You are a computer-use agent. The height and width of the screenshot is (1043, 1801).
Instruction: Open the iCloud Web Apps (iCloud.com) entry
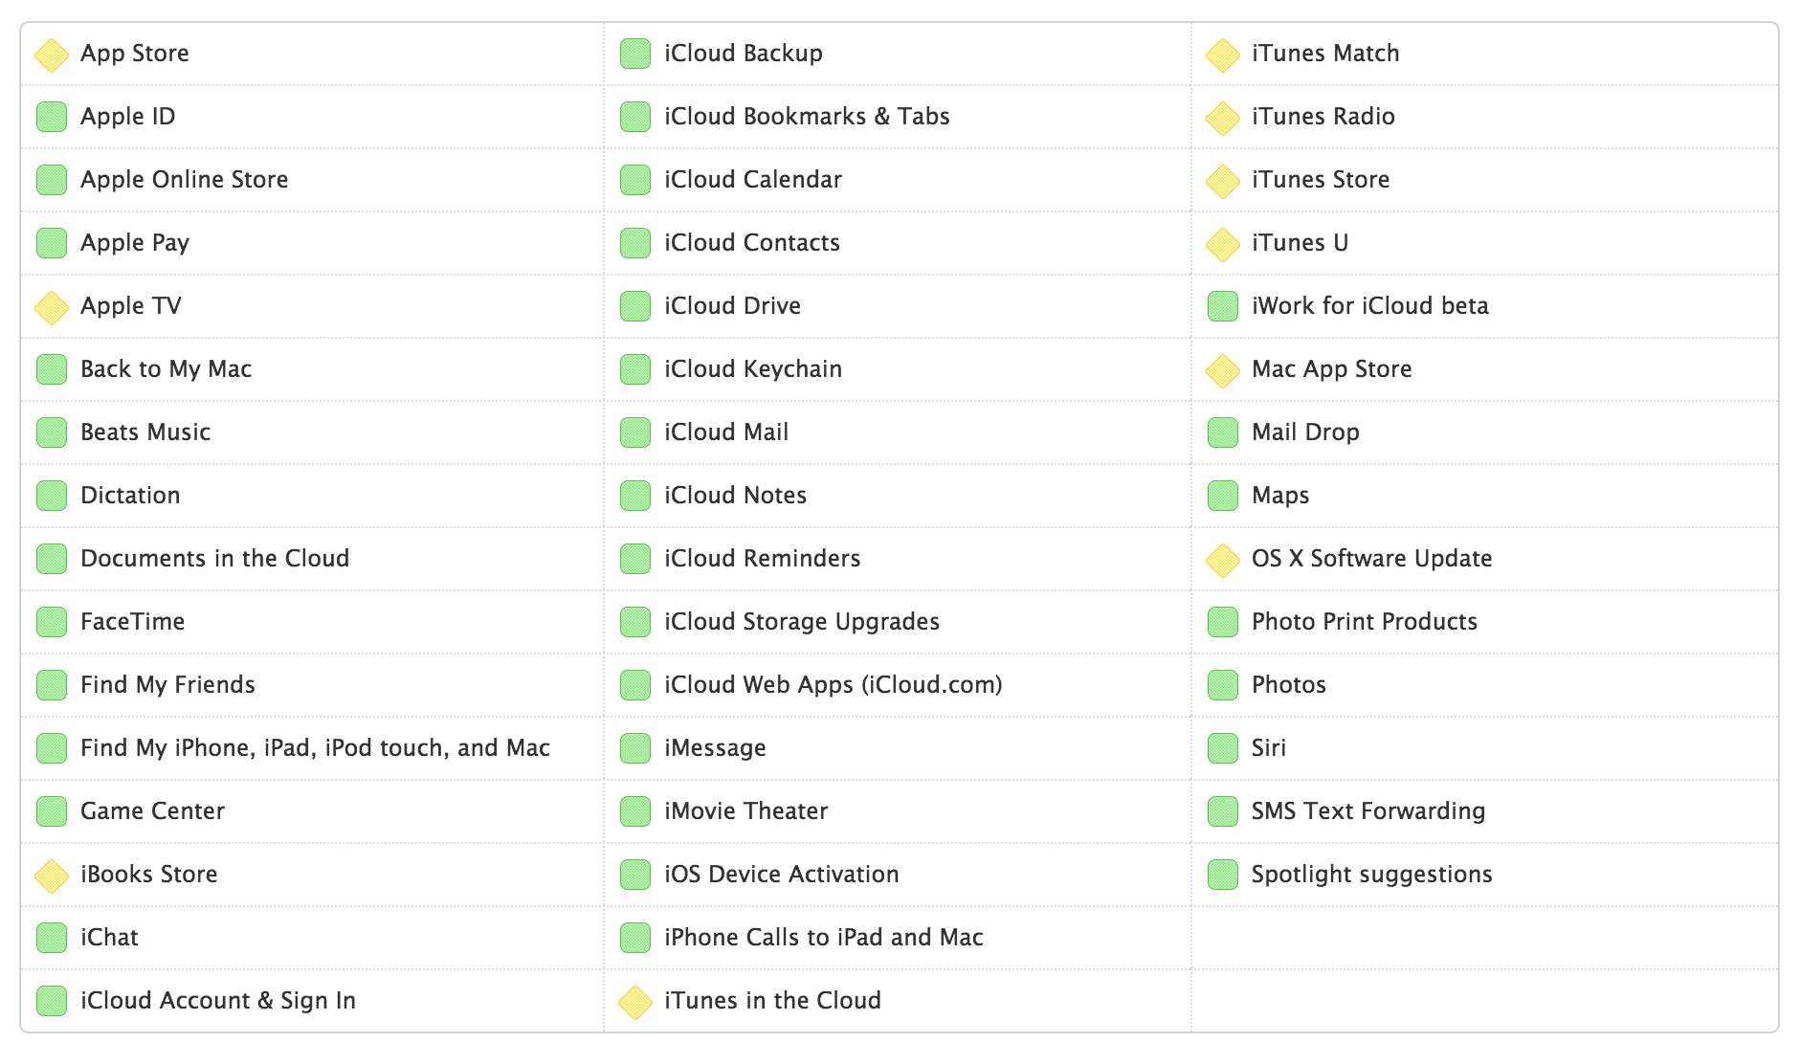pyautogui.click(x=833, y=685)
